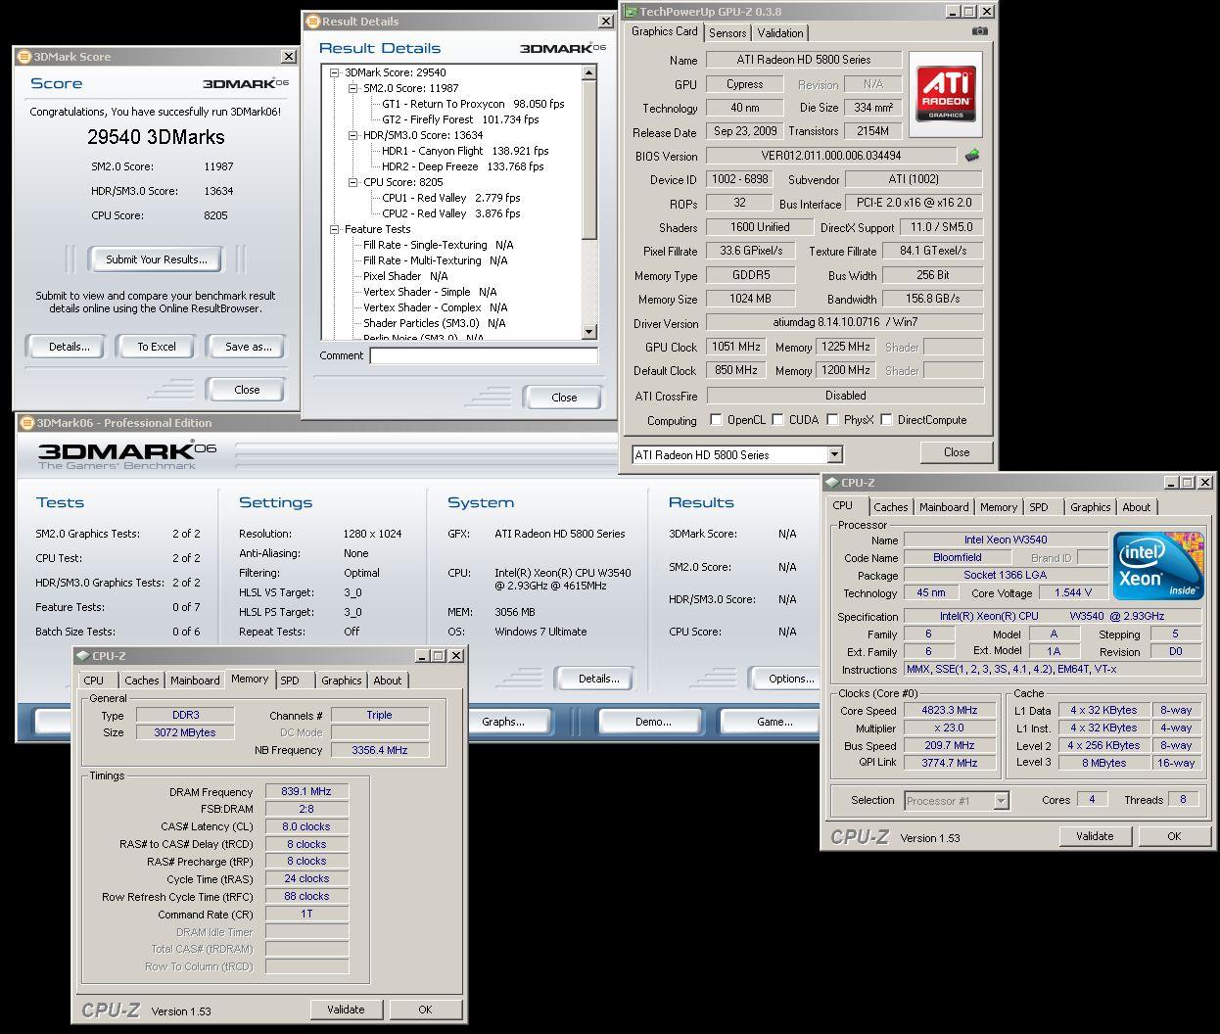Click GPU-Z title bar icon
The width and height of the screenshot is (1220, 1034).
pos(631,12)
